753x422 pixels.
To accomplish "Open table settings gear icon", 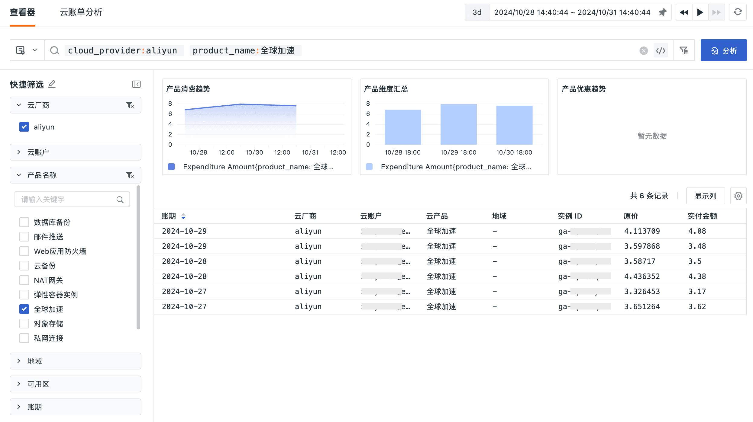I will [738, 196].
